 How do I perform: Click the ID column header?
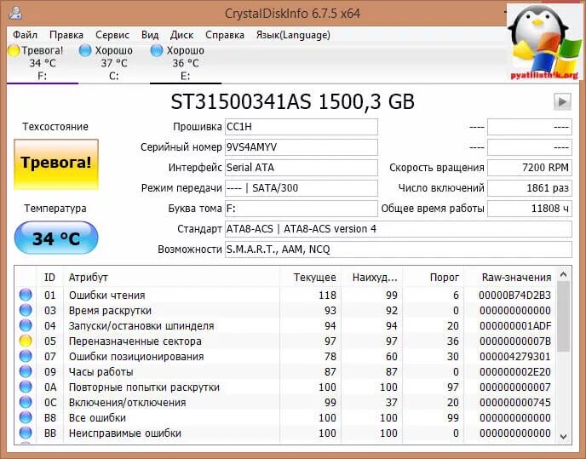(x=49, y=278)
